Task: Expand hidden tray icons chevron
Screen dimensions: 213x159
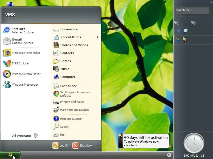Action: click(x=169, y=155)
